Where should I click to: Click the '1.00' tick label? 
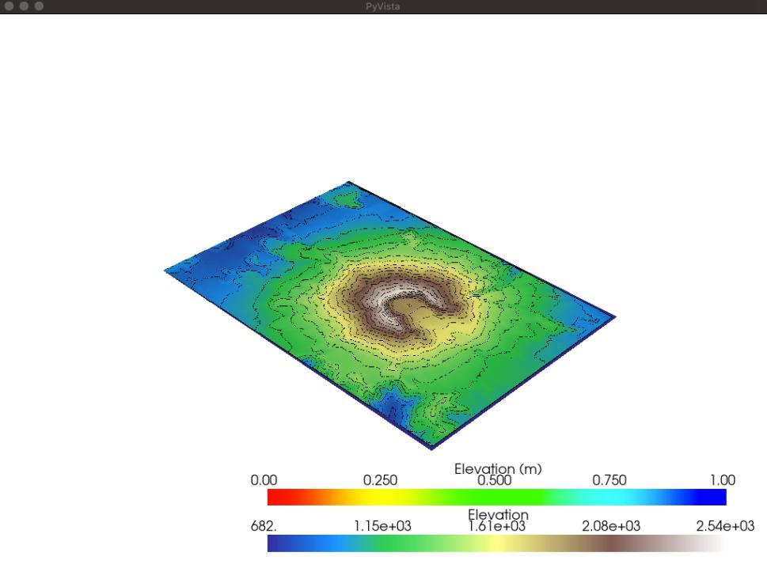723,480
